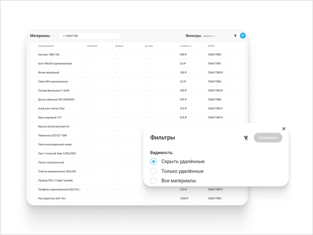The width and height of the screenshot is (313, 235).
Task: Click the Описание column header
Action: coord(92,46)
